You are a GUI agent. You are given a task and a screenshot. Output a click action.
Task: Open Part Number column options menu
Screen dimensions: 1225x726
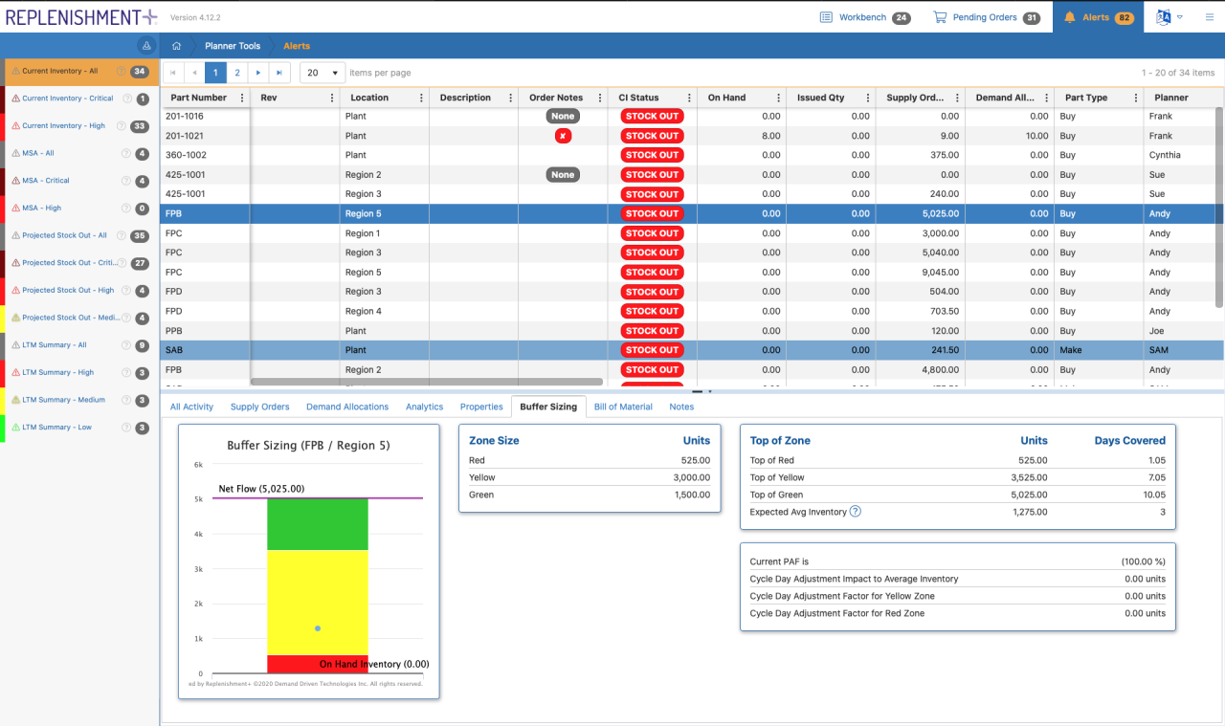(242, 98)
